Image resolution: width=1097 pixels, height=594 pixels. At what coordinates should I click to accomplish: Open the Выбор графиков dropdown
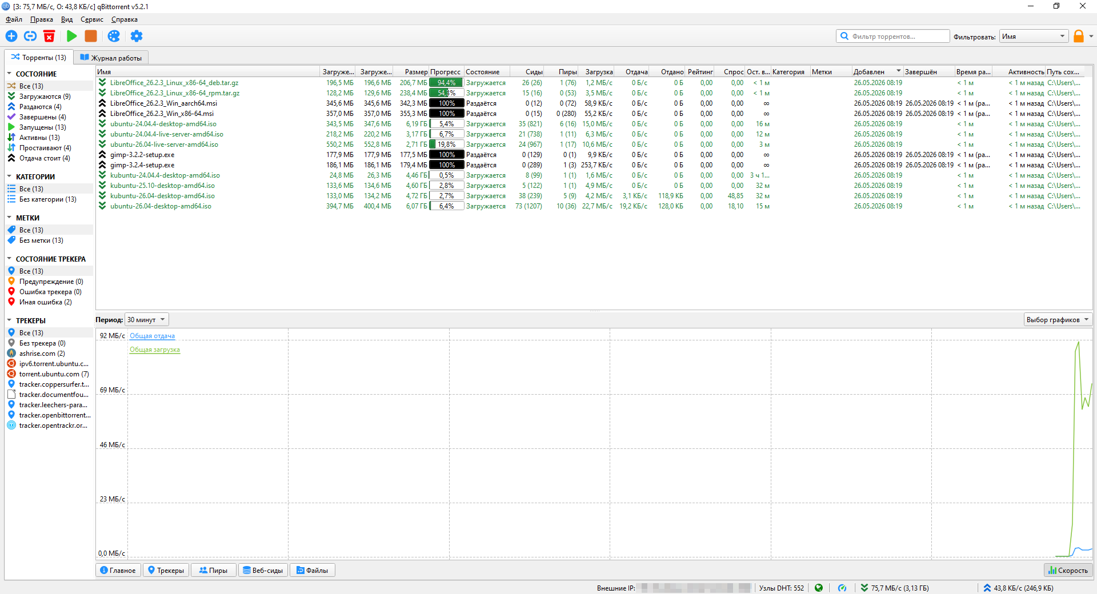[1058, 320]
